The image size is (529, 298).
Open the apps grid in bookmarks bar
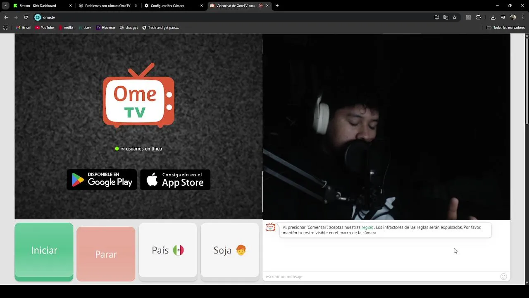point(5,28)
